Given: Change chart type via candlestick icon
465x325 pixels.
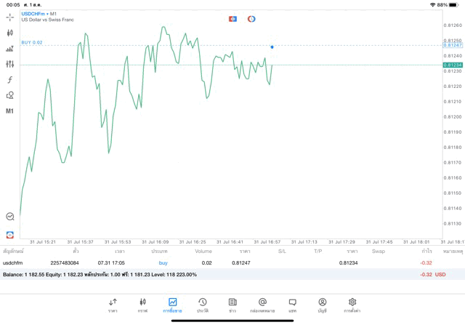Looking at the screenshot, I should 9,33.
